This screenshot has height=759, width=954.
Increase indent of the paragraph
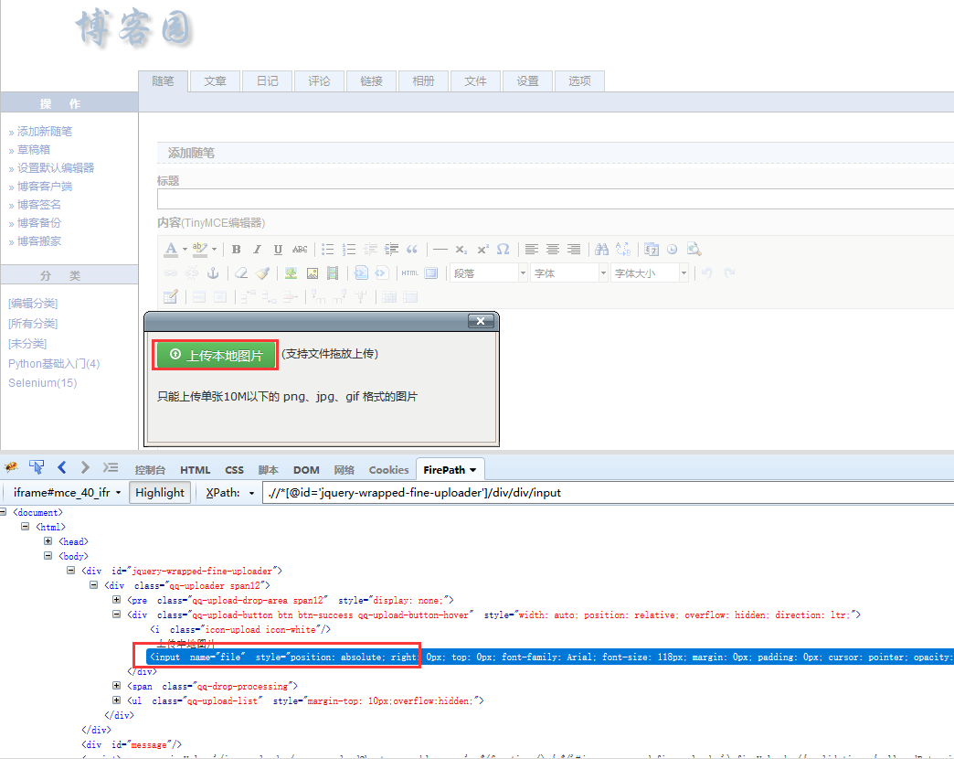click(391, 249)
